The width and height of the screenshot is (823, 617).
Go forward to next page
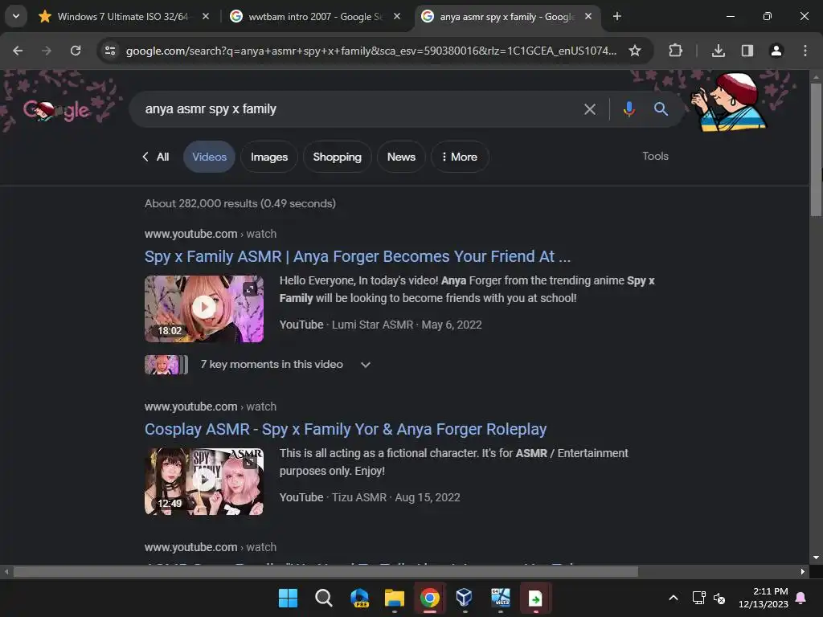coord(47,51)
